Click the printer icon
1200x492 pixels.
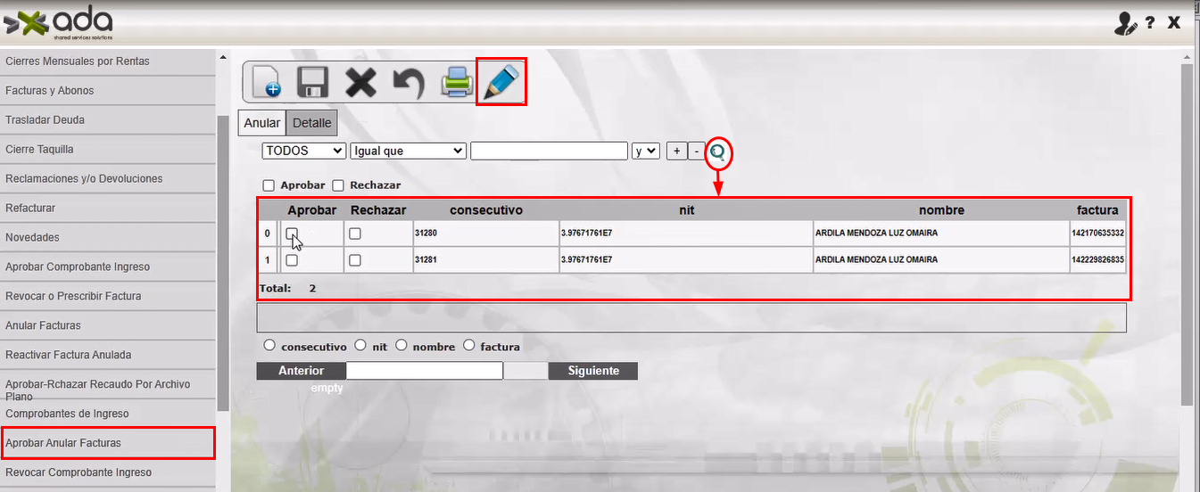pyautogui.click(x=456, y=82)
